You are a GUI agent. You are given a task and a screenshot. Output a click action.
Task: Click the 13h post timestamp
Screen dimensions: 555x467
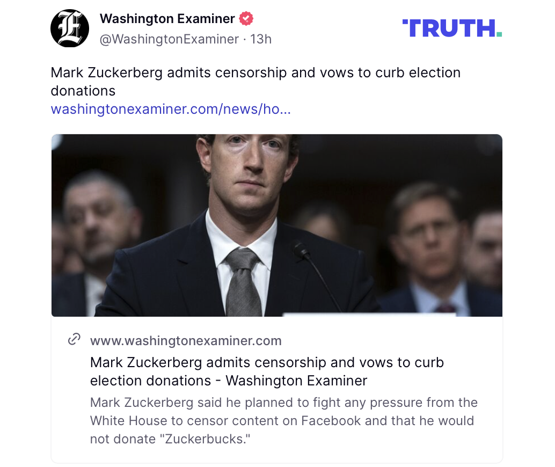pos(261,39)
